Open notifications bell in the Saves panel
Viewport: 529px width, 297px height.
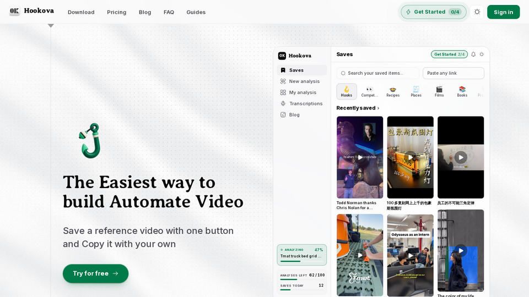click(473, 54)
